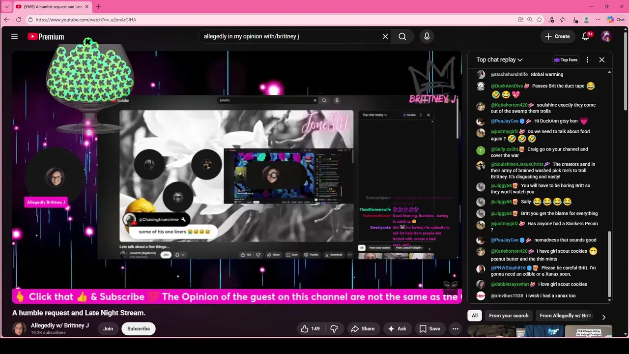Open @Soulshine4JesusChrist chat author
Image resolution: width=629 pixels, height=354 pixels.
(x=517, y=164)
